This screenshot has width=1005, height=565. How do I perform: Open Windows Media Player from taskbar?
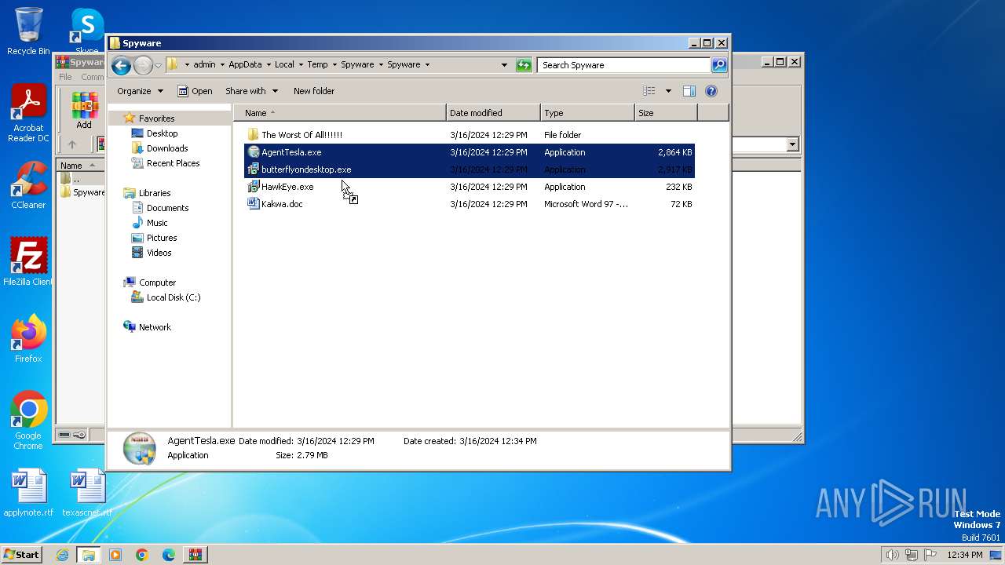pyautogui.click(x=115, y=555)
